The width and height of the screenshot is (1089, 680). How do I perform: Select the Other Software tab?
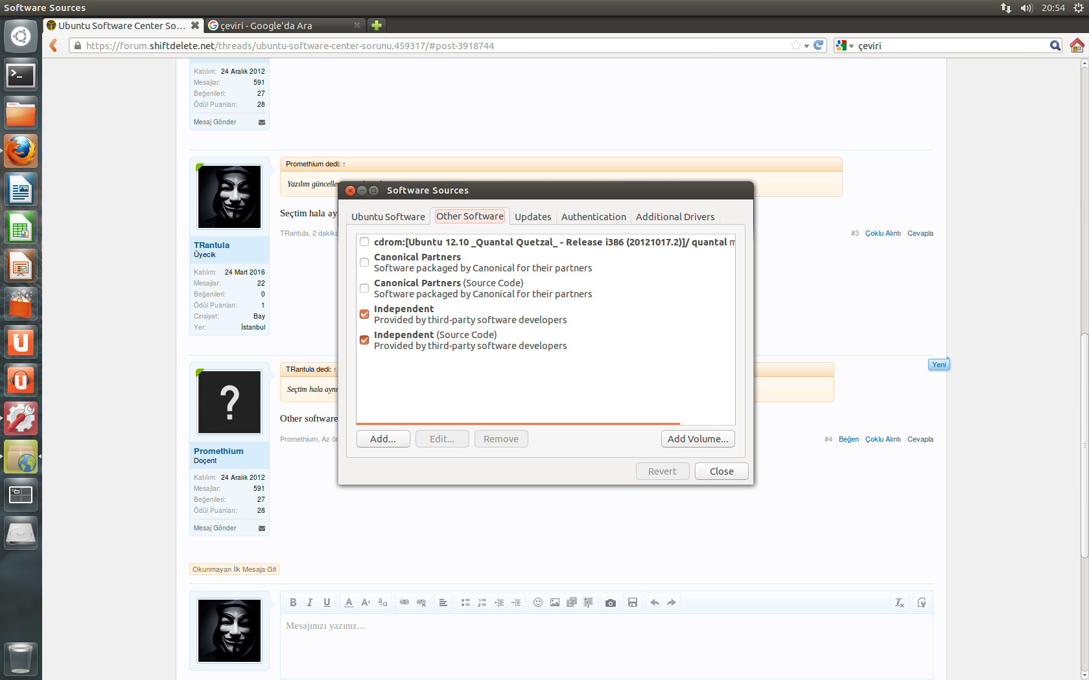[470, 216]
